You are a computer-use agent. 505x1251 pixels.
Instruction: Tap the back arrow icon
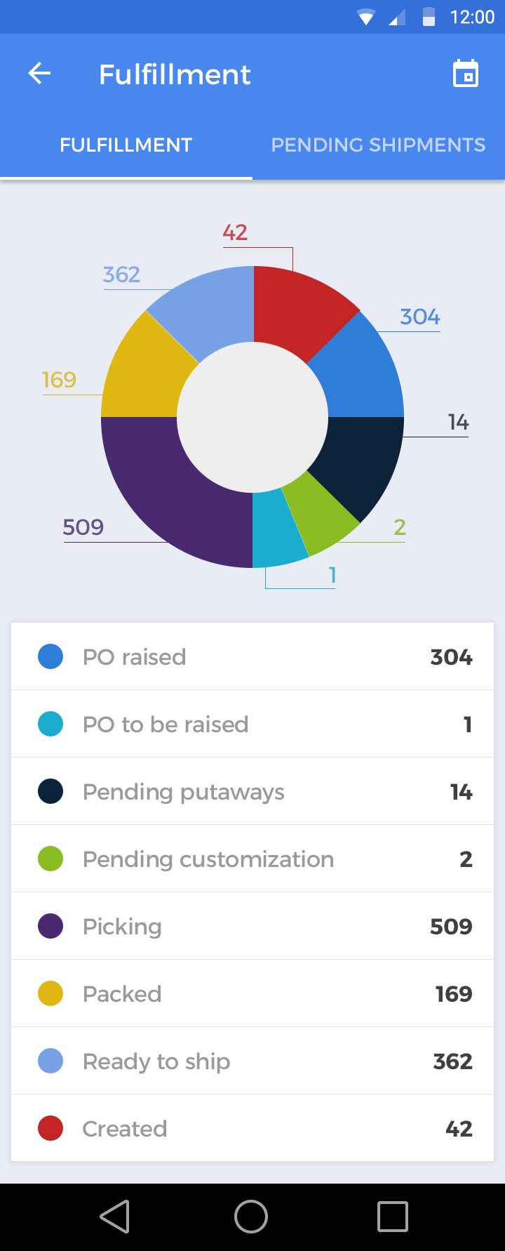(39, 74)
